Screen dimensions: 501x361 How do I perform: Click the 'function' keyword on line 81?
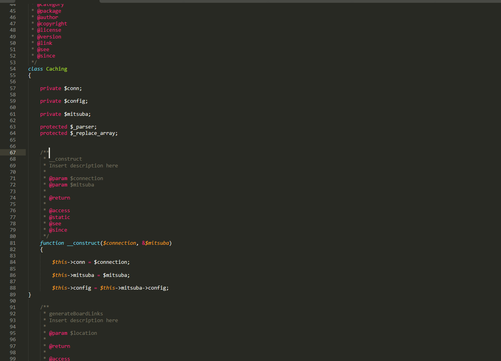(52, 243)
